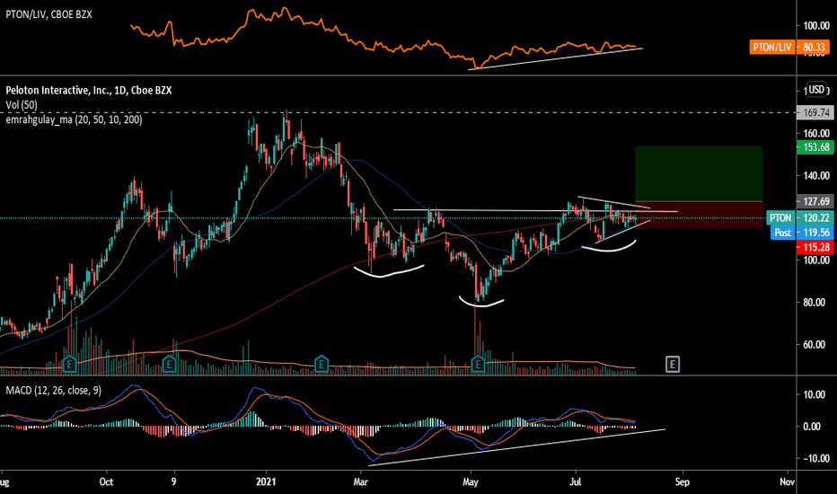Click the red stop-loss zone of long position
This screenshot has width=837, height=494.
tap(699, 216)
